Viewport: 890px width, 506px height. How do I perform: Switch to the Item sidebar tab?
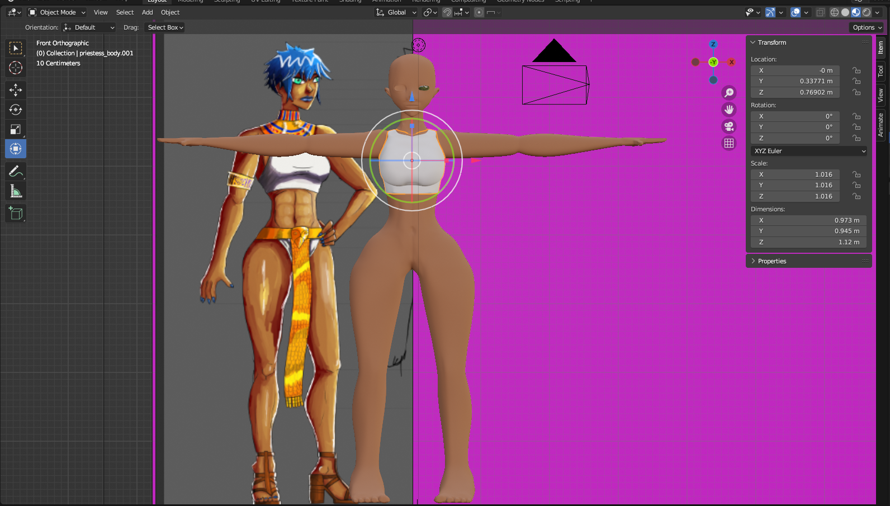(880, 48)
